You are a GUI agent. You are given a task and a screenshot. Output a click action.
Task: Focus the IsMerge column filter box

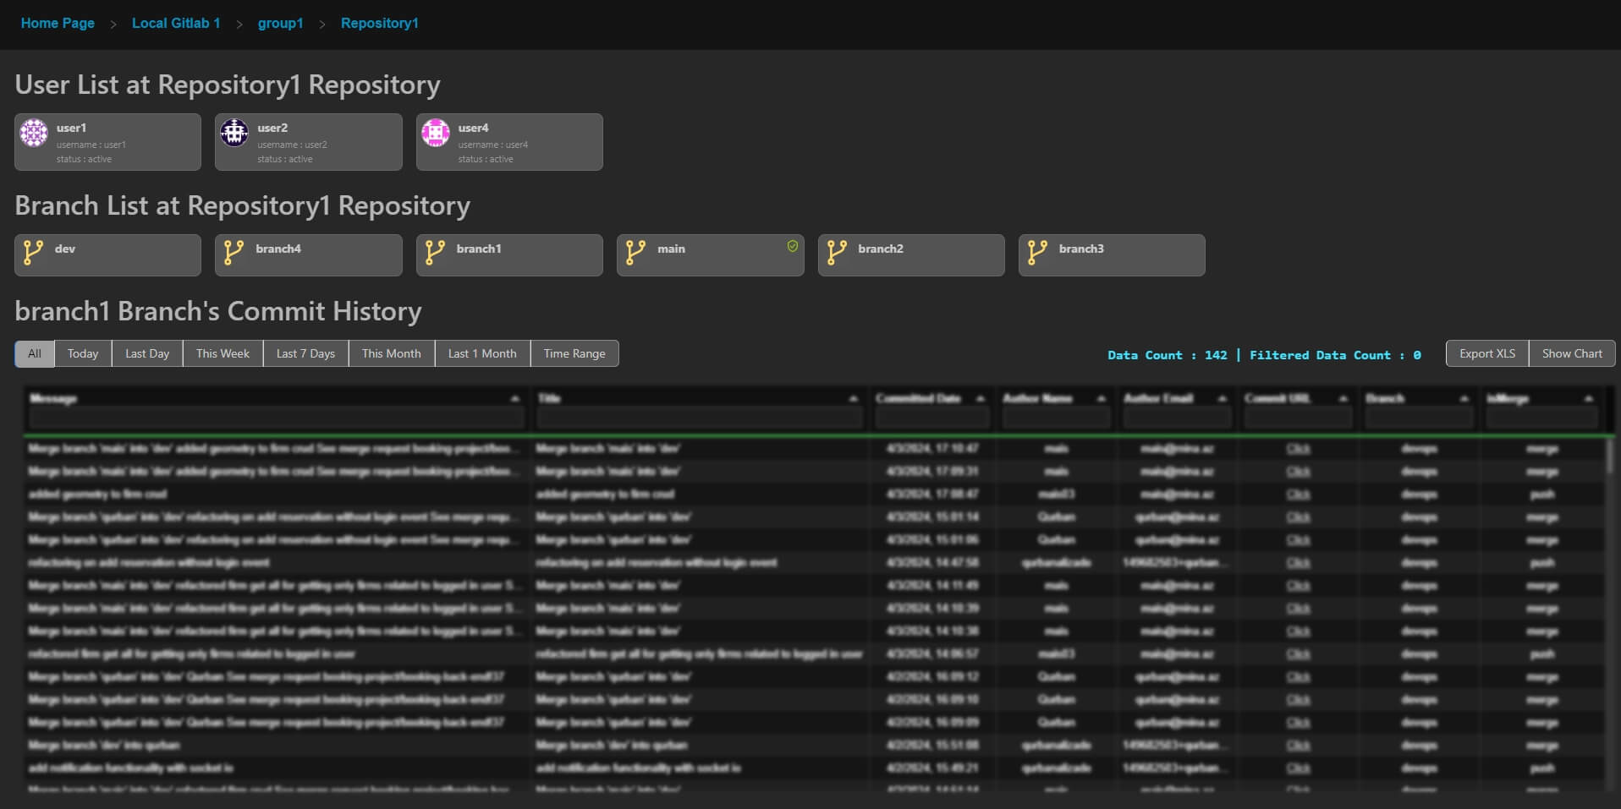tap(1541, 418)
